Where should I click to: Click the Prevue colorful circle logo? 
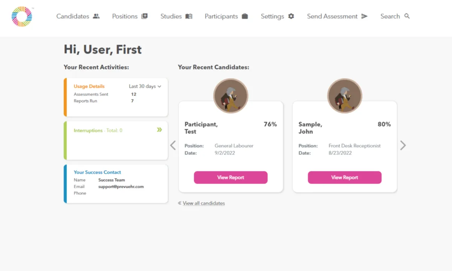tap(22, 17)
